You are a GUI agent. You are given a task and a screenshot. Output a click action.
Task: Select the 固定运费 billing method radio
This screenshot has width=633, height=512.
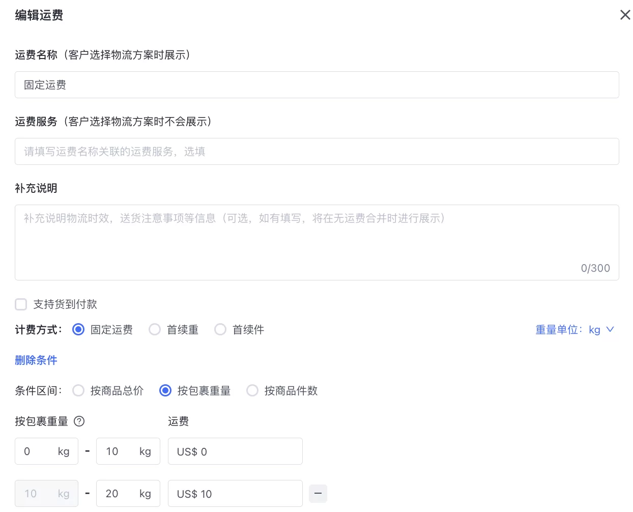(78, 329)
